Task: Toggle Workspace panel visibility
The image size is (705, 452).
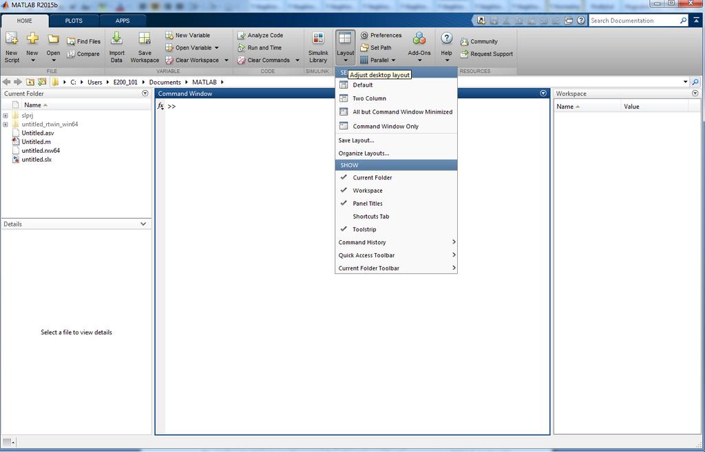Action: [396, 191]
